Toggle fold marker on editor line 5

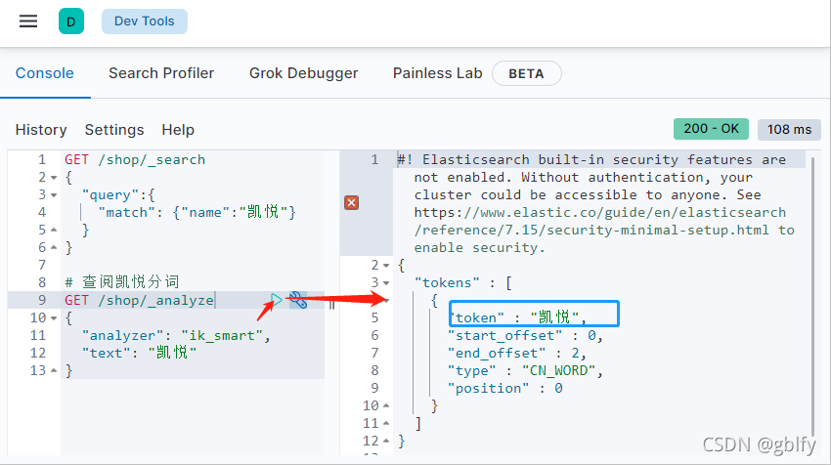pos(54,230)
